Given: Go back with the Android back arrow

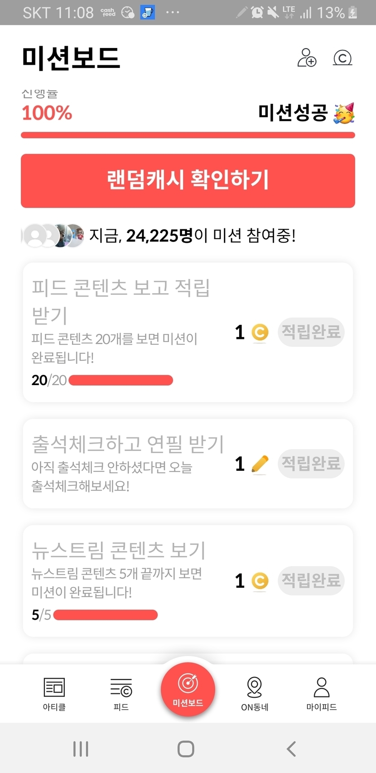Looking at the screenshot, I should coord(291,749).
